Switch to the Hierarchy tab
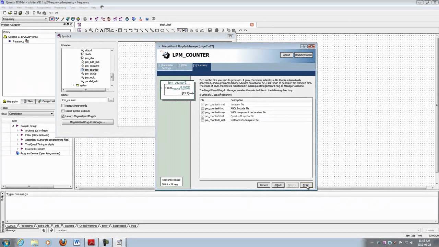439x247 pixels. (10, 101)
